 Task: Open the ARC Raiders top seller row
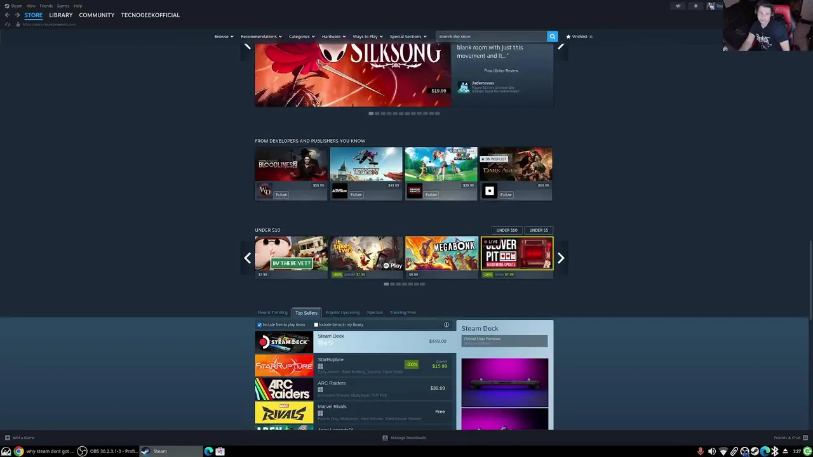coord(355,388)
